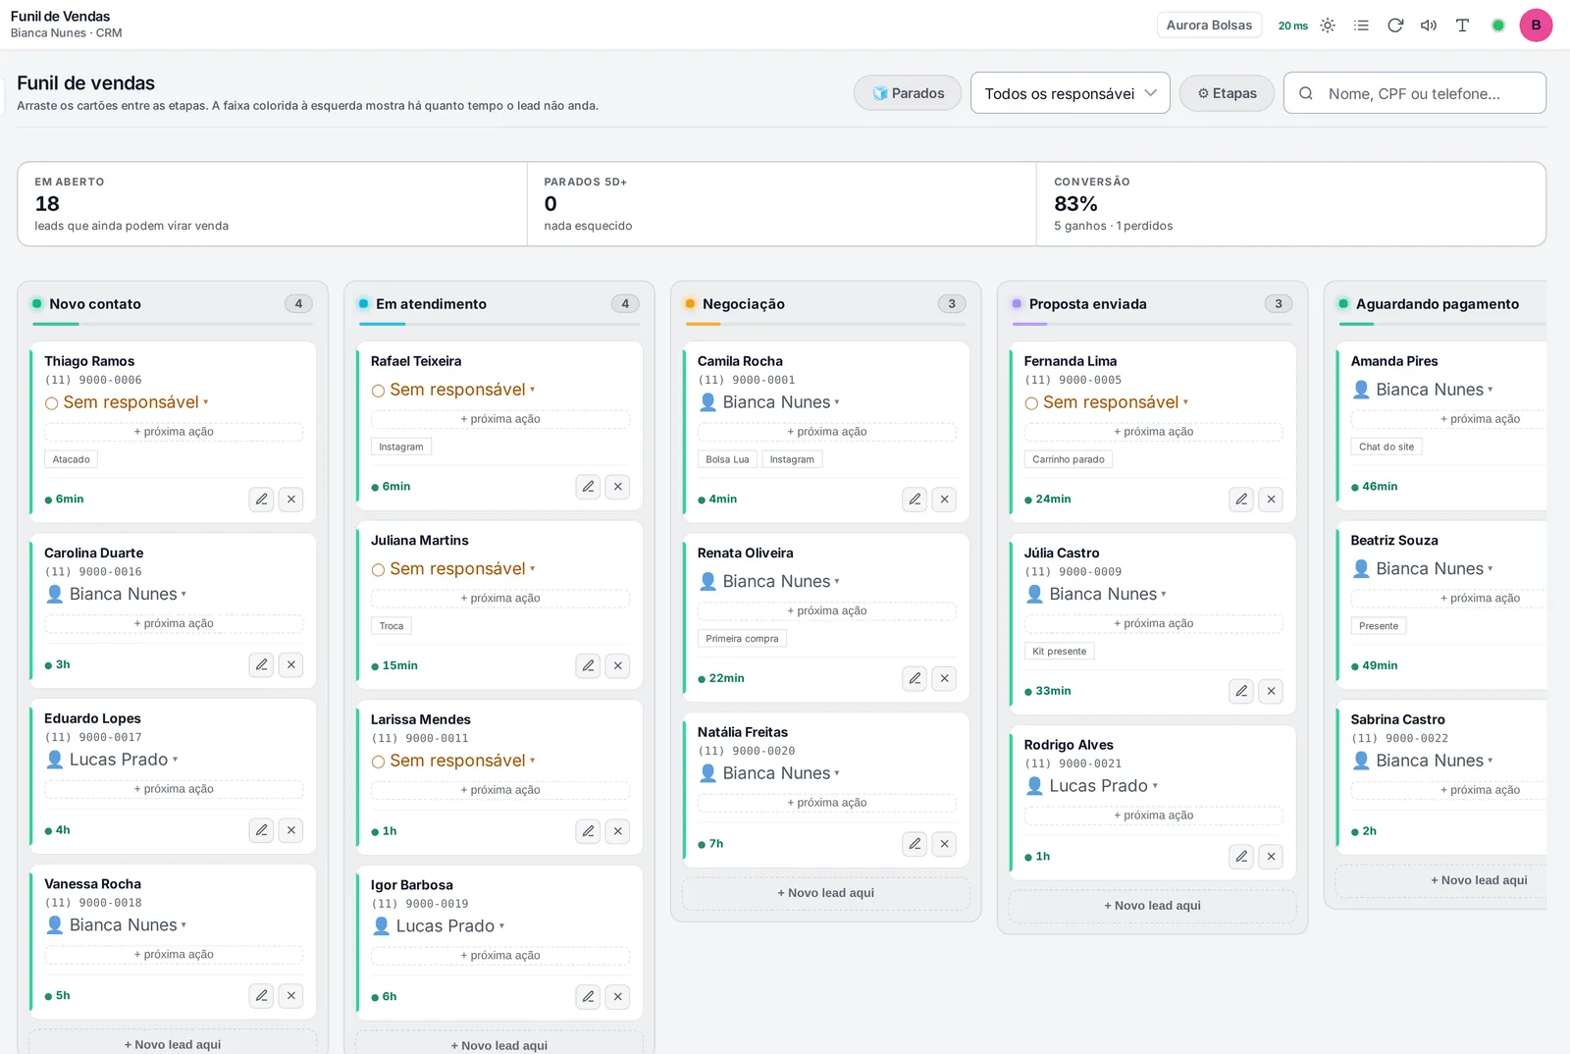
Task: Toggle the light/dark theme sun icon
Action: (x=1328, y=26)
